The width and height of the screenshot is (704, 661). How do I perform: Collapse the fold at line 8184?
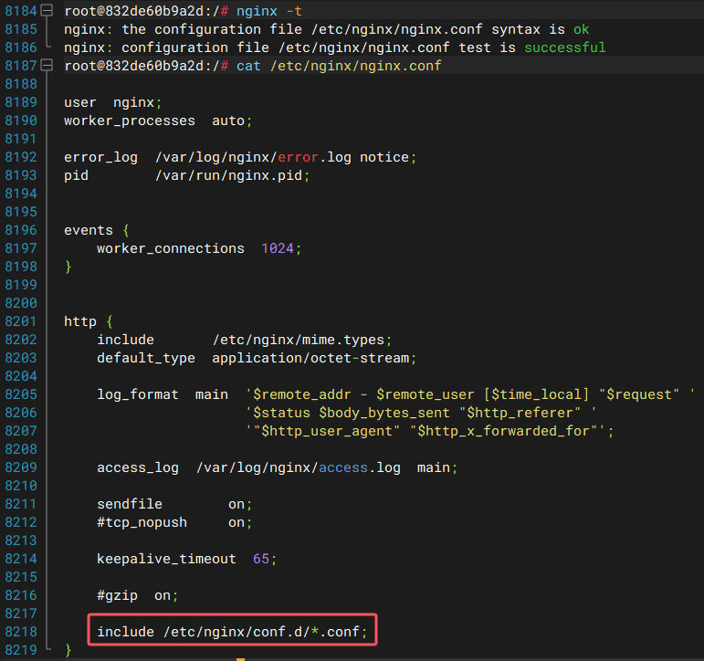(47, 10)
